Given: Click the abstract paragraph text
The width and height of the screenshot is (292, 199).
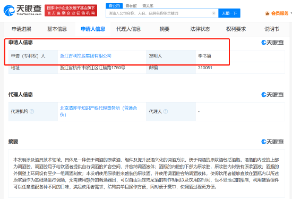Looking at the screenshot, I should coord(146,173).
